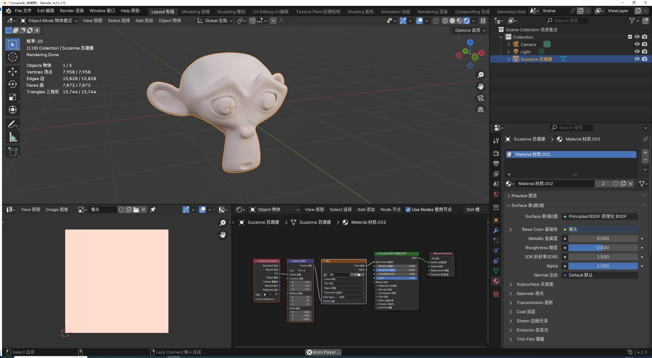Open Image menu in Image Editor

(x=57, y=210)
